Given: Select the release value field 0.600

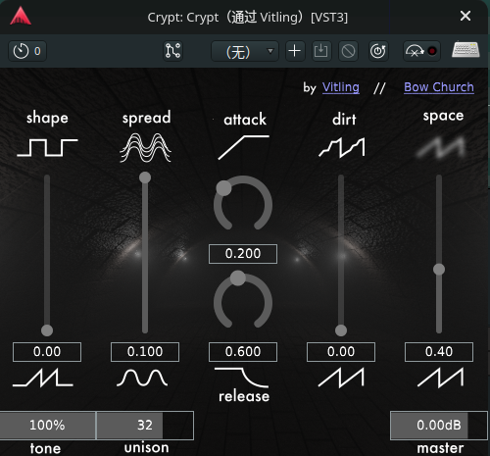Looking at the screenshot, I should (243, 352).
